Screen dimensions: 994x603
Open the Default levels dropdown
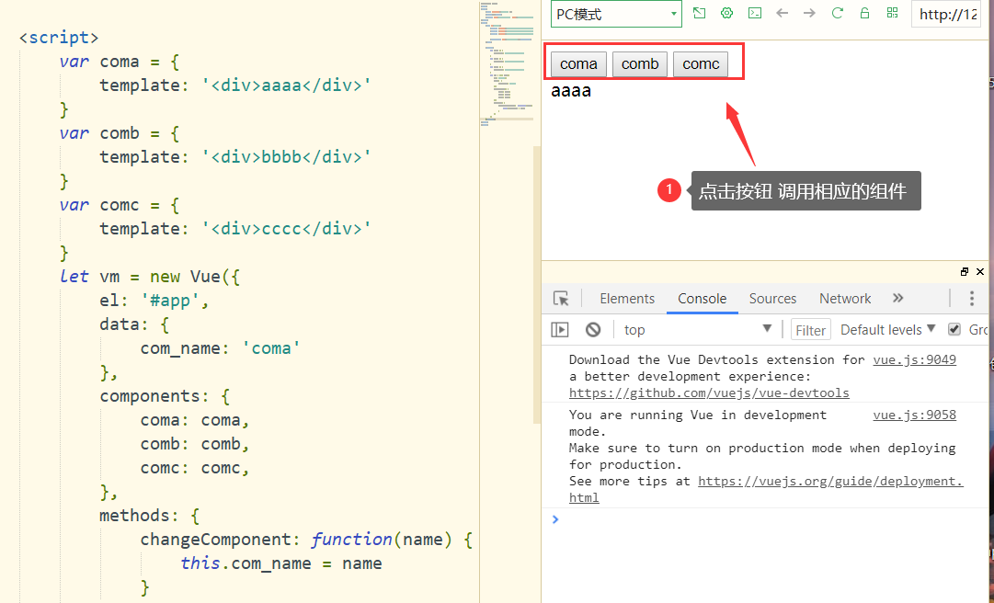887,329
